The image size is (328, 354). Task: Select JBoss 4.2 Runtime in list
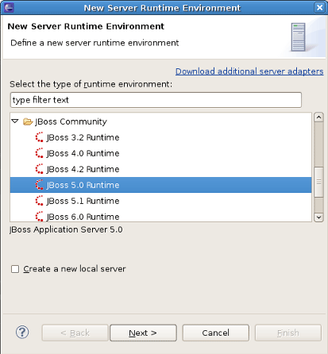[x=83, y=169]
